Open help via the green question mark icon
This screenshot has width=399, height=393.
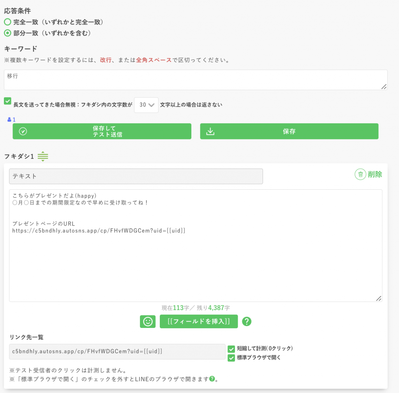click(247, 322)
